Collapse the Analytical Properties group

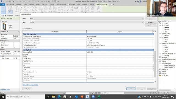pyautogui.click(x=153, y=34)
